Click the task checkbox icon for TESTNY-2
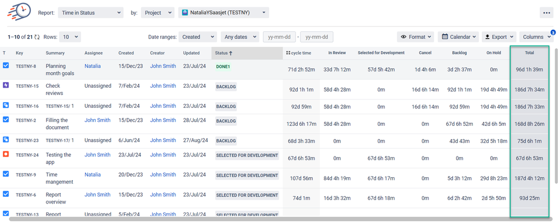The image size is (559, 223). pos(6,120)
